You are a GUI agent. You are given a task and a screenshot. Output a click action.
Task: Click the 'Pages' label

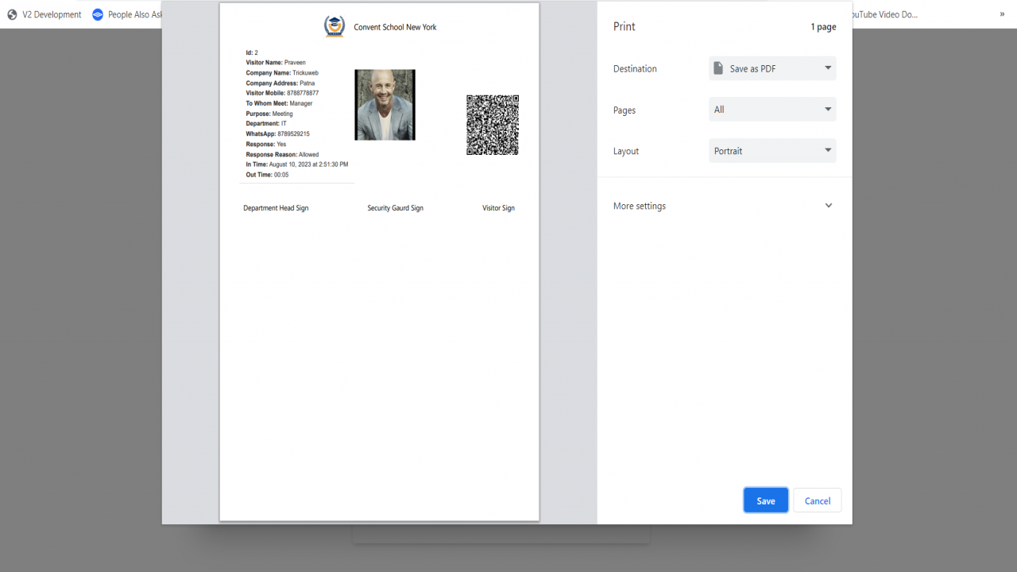point(625,110)
